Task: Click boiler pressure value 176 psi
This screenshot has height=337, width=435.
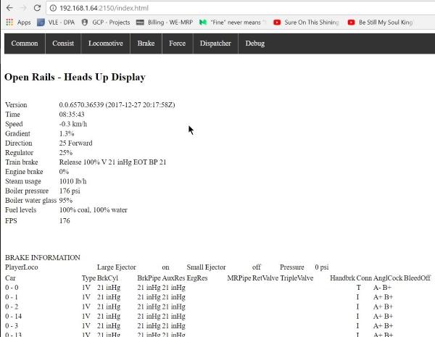Action: [x=70, y=191]
